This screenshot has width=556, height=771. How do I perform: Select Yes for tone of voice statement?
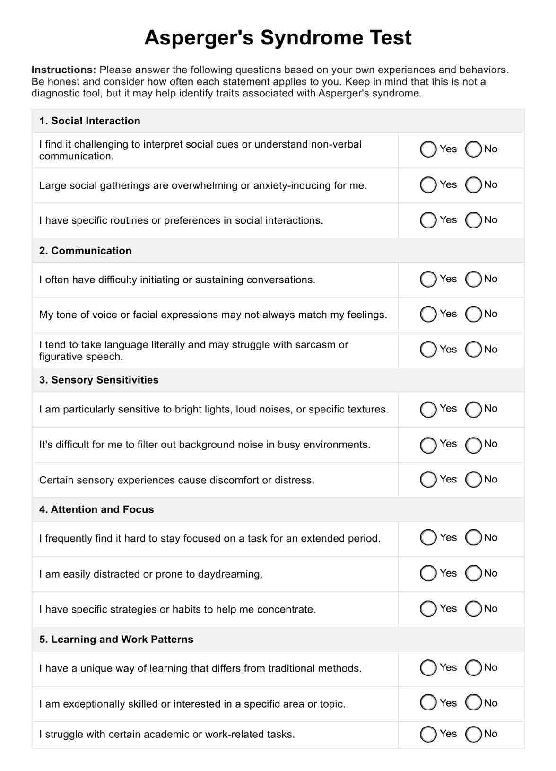428,315
